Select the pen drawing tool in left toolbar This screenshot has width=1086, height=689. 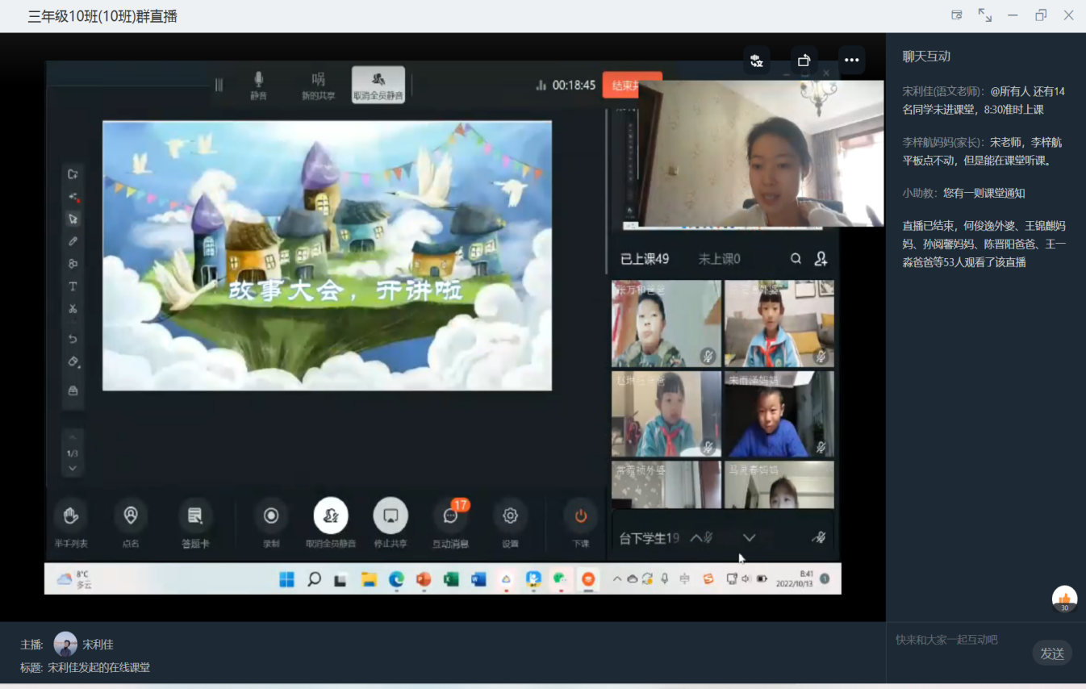pyautogui.click(x=73, y=241)
